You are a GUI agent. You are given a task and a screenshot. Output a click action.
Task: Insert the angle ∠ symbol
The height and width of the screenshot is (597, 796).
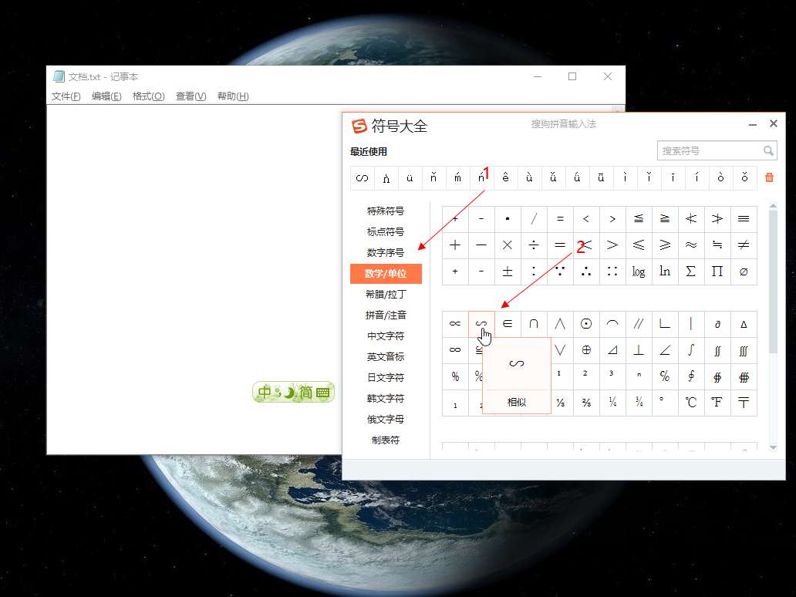click(x=665, y=350)
